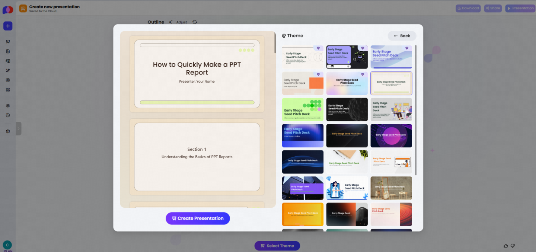
Task: Click the AI sparkle icon beside Adjust
Action: tap(170, 22)
